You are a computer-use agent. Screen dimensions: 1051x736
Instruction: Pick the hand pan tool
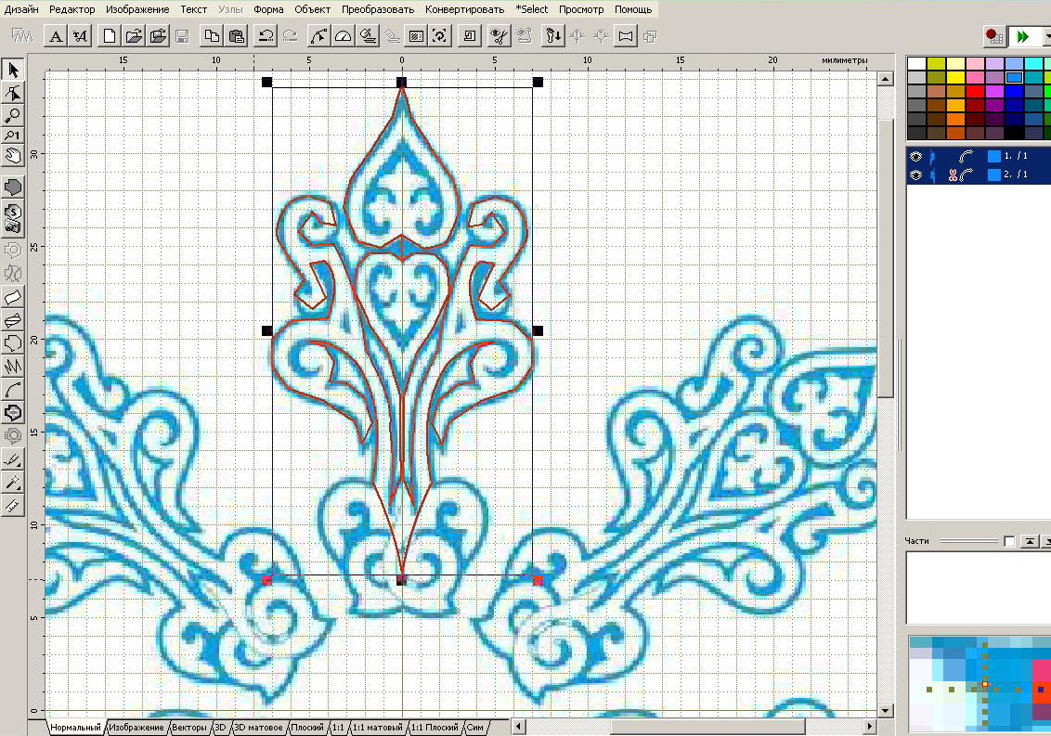(13, 156)
